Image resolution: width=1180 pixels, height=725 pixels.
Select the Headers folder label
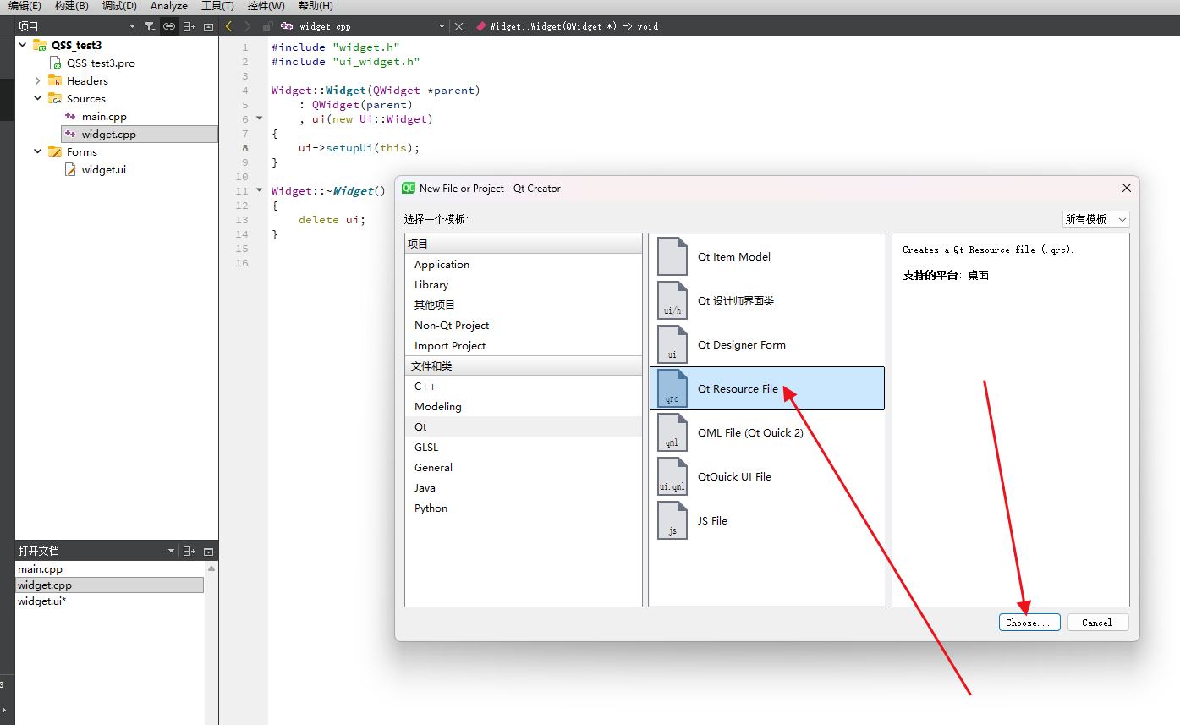point(87,81)
